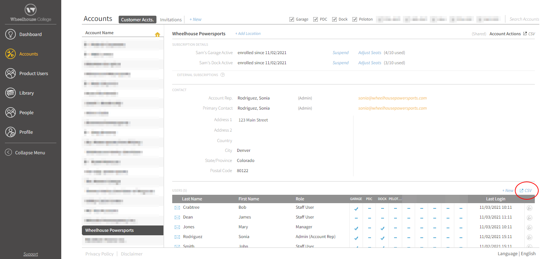Click the envelope icon for Crabtree
This screenshot has width=560, height=259.
click(177, 208)
